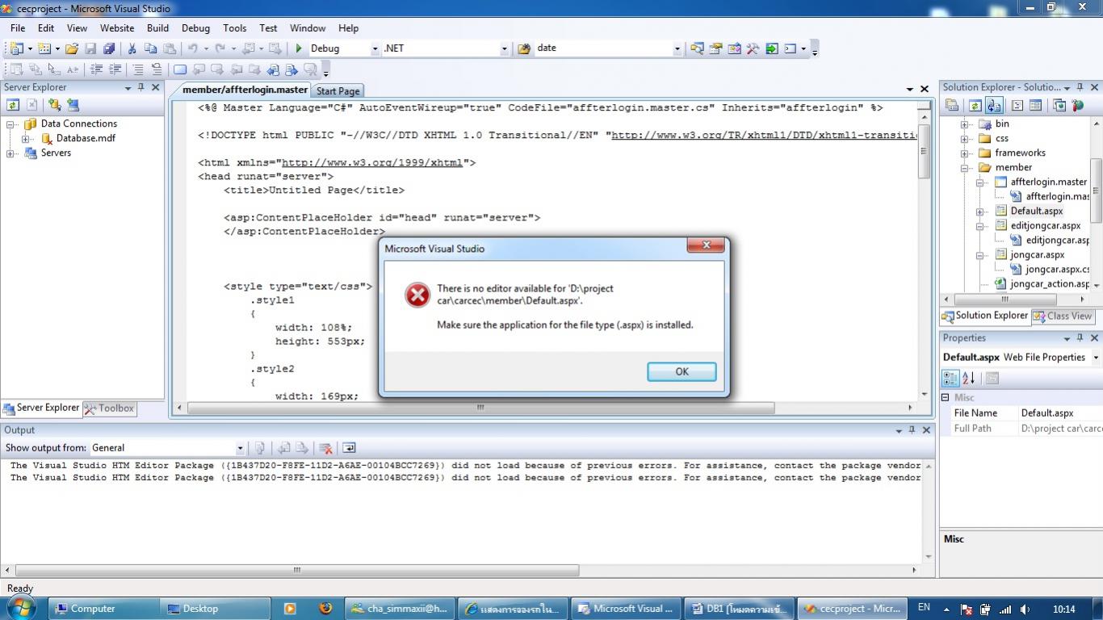Open Firefox from the taskbar

click(x=326, y=609)
